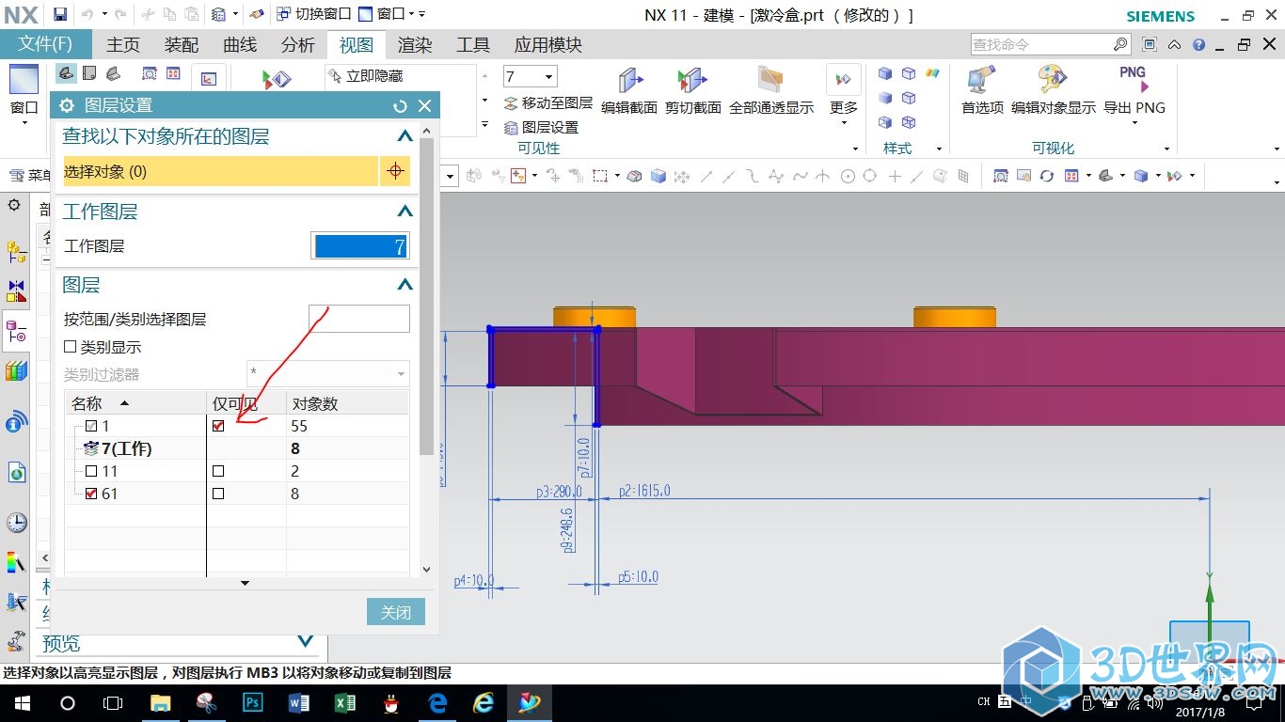This screenshot has height=722, width=1285.
Task: Click the Work Layer input field
Action: (360, 246)
